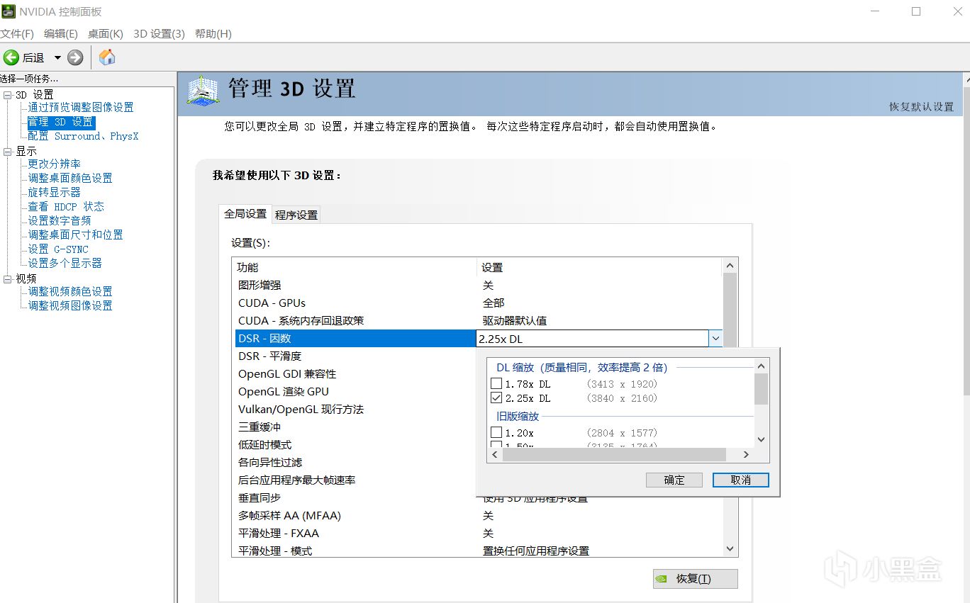Click the settings list scroll-up arrow
Screen dimensions: 970x603
coord(730,265)
